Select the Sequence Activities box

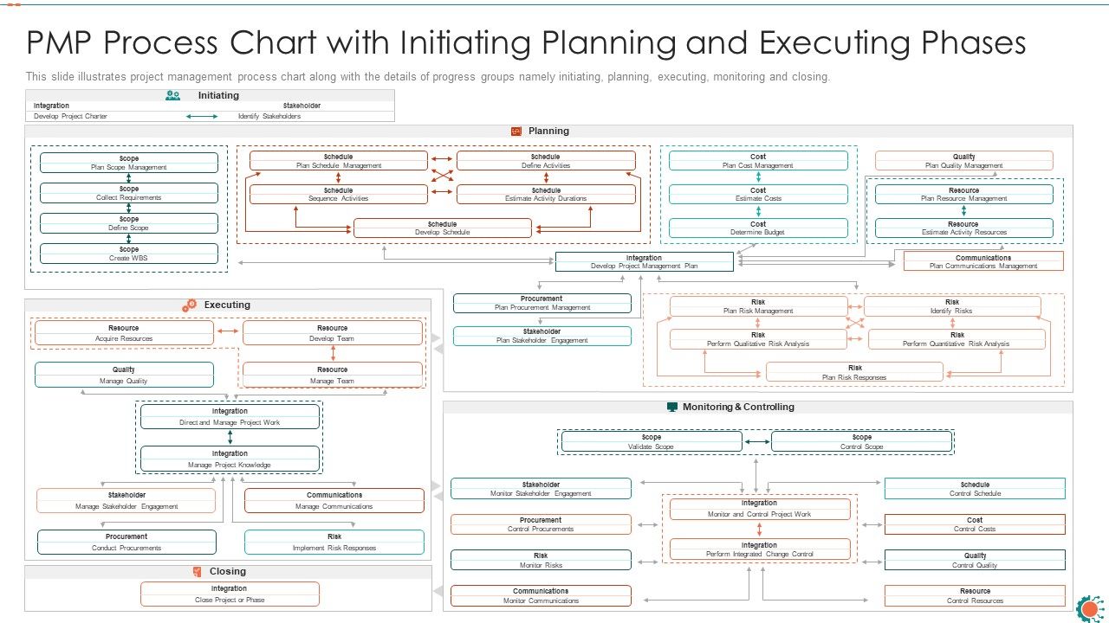coord(339,194)
